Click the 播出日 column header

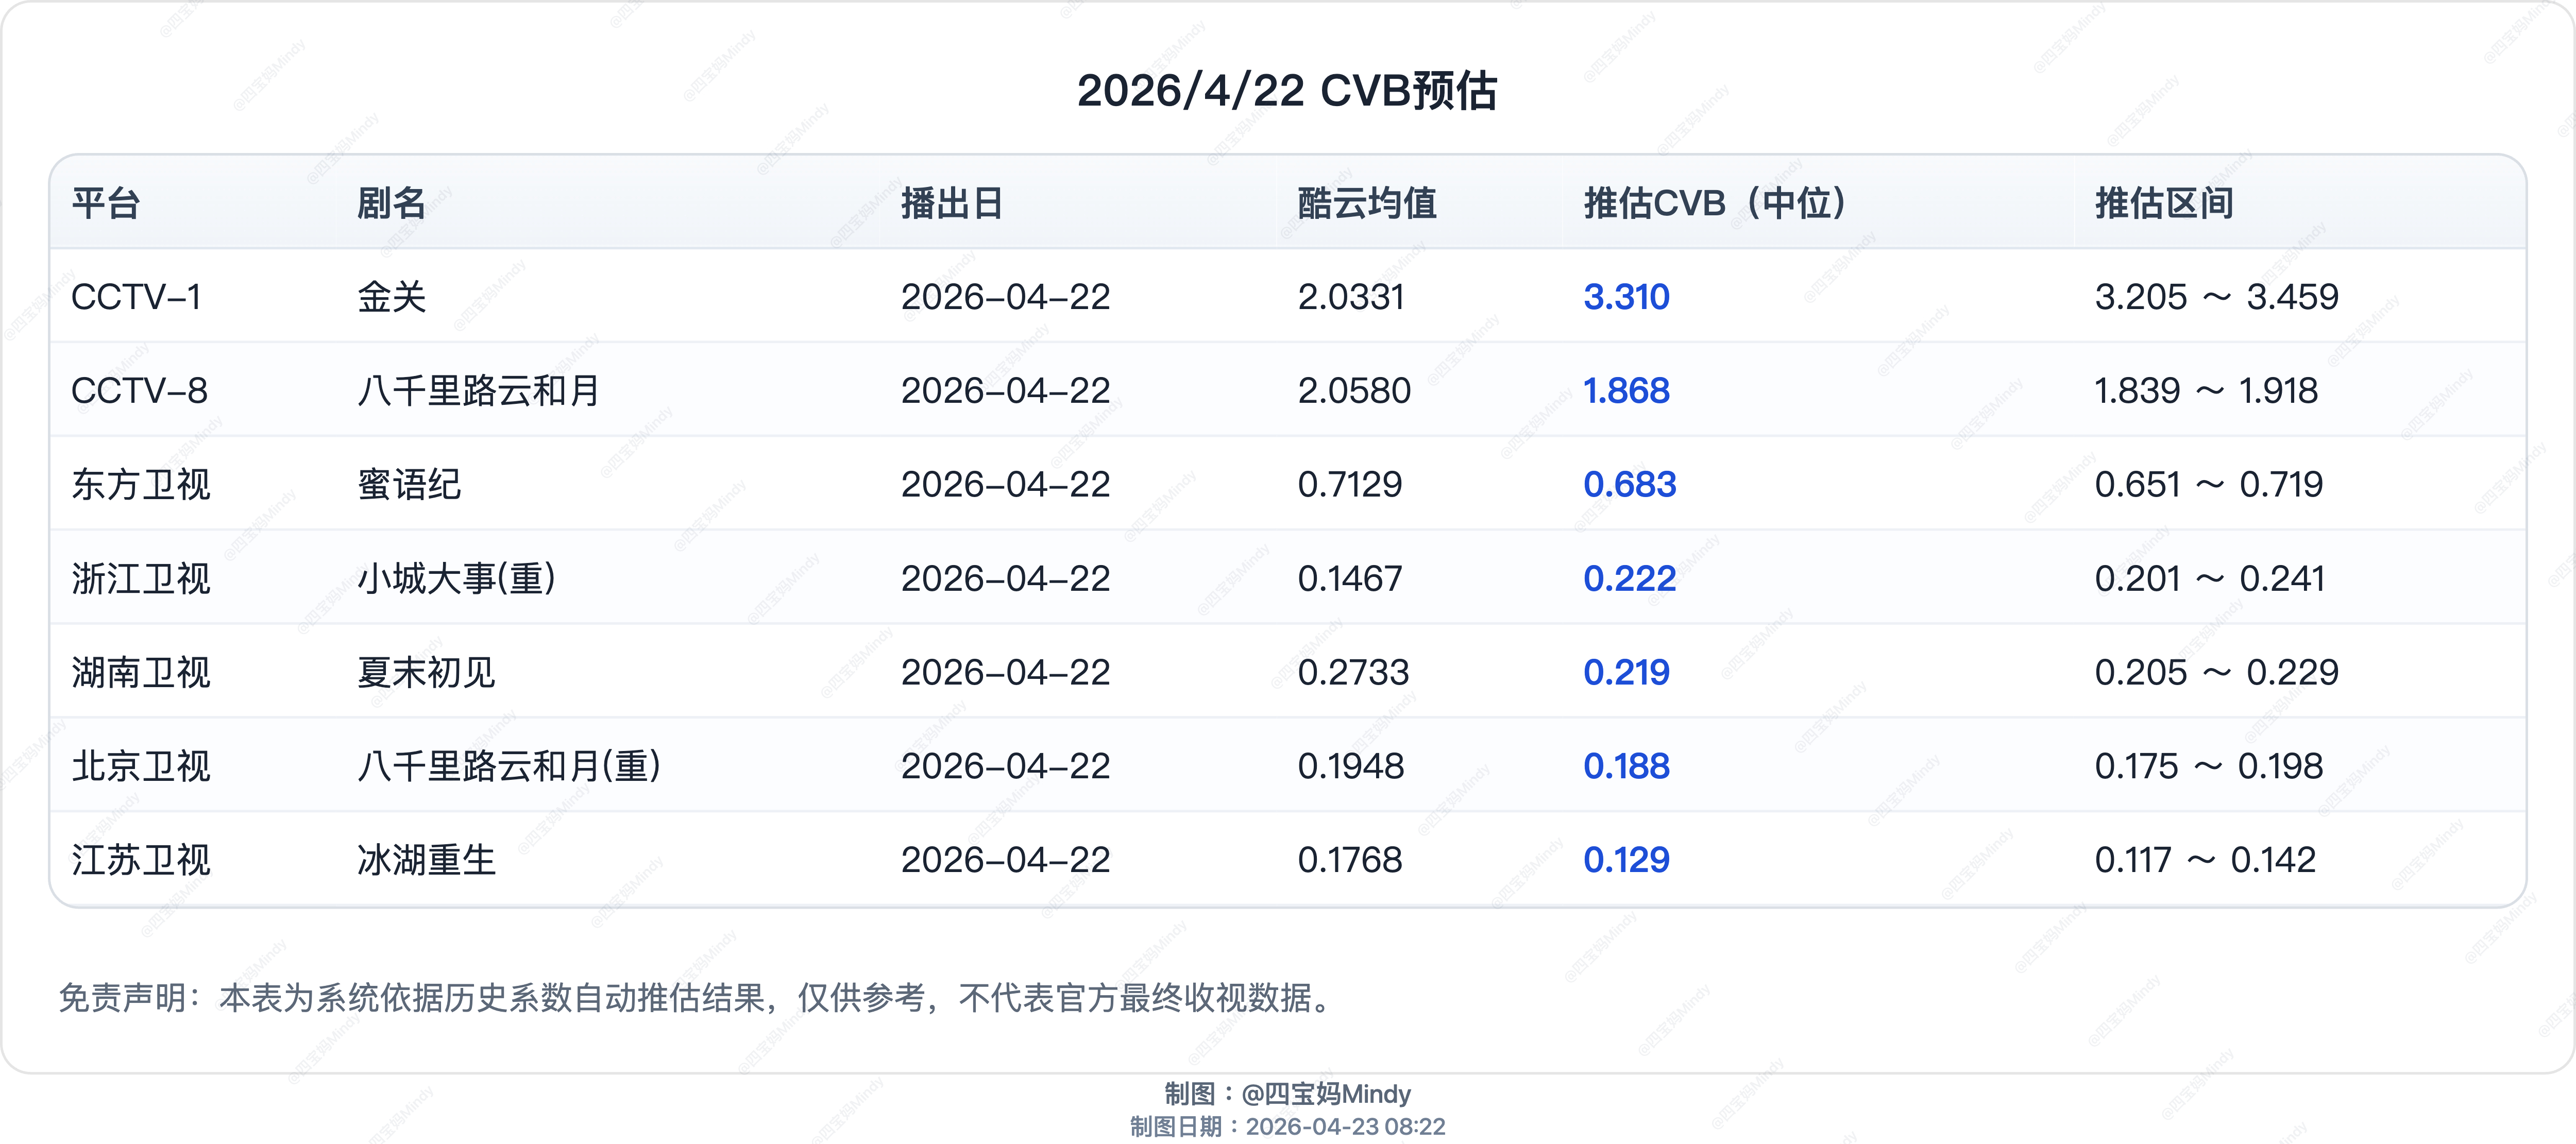point(951,203)
